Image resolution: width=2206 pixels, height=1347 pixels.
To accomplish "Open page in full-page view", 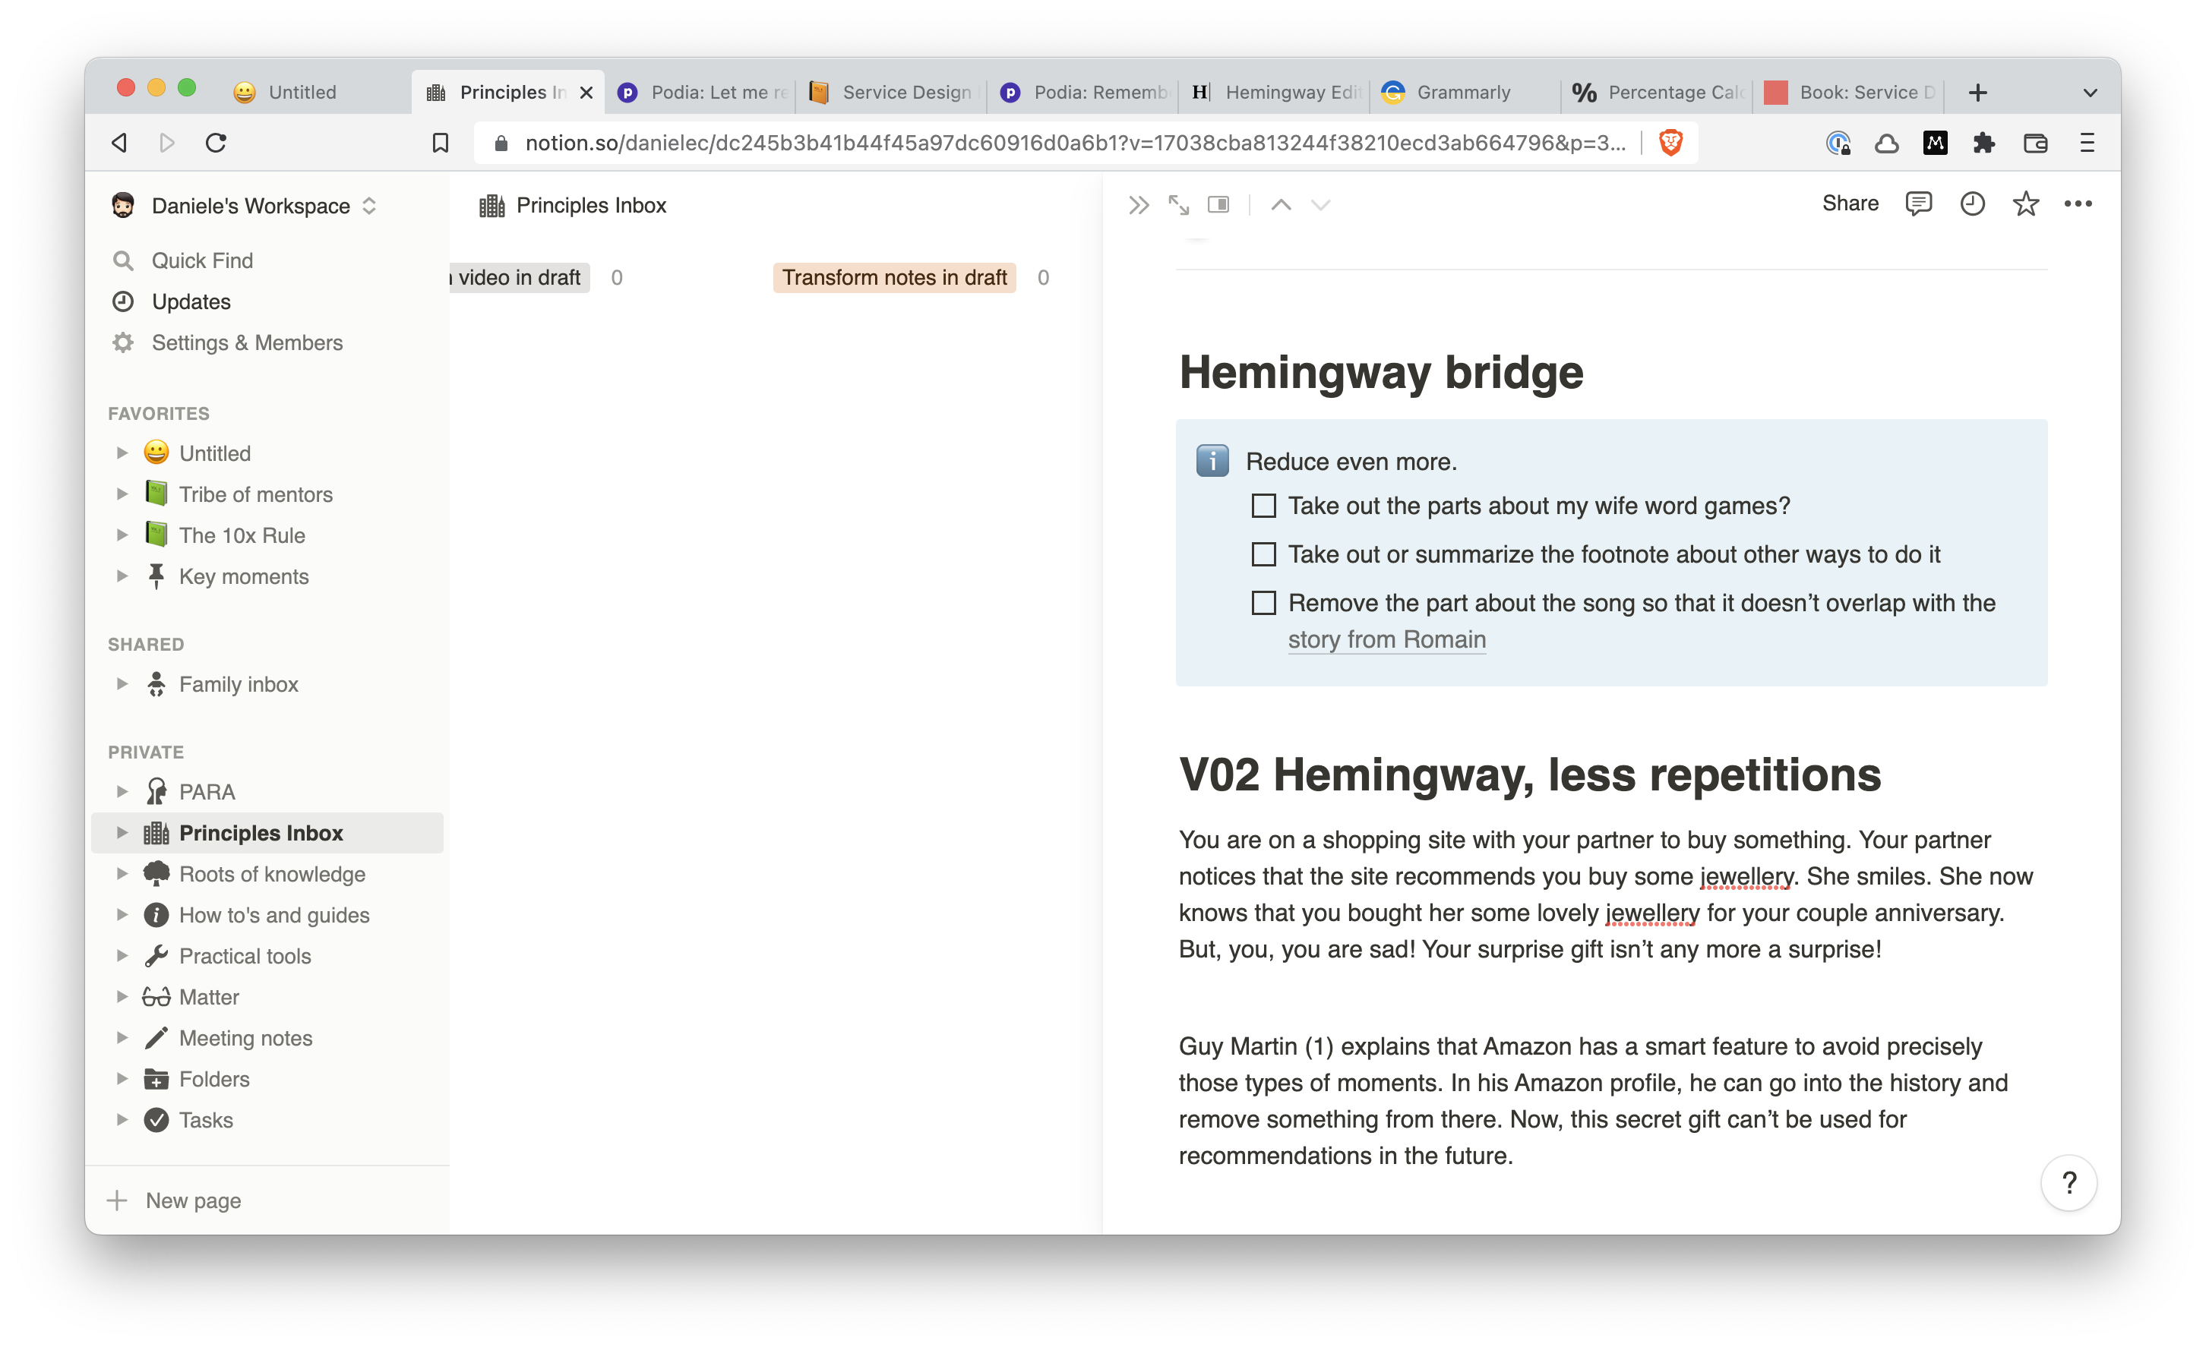I will click(1178, 205).
